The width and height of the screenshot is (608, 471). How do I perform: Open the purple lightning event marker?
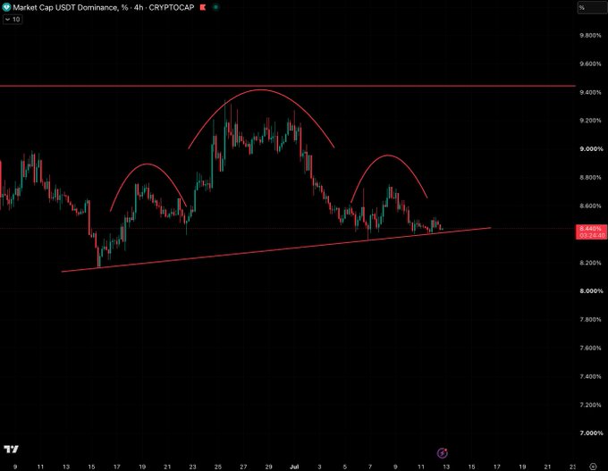(443, 453)
